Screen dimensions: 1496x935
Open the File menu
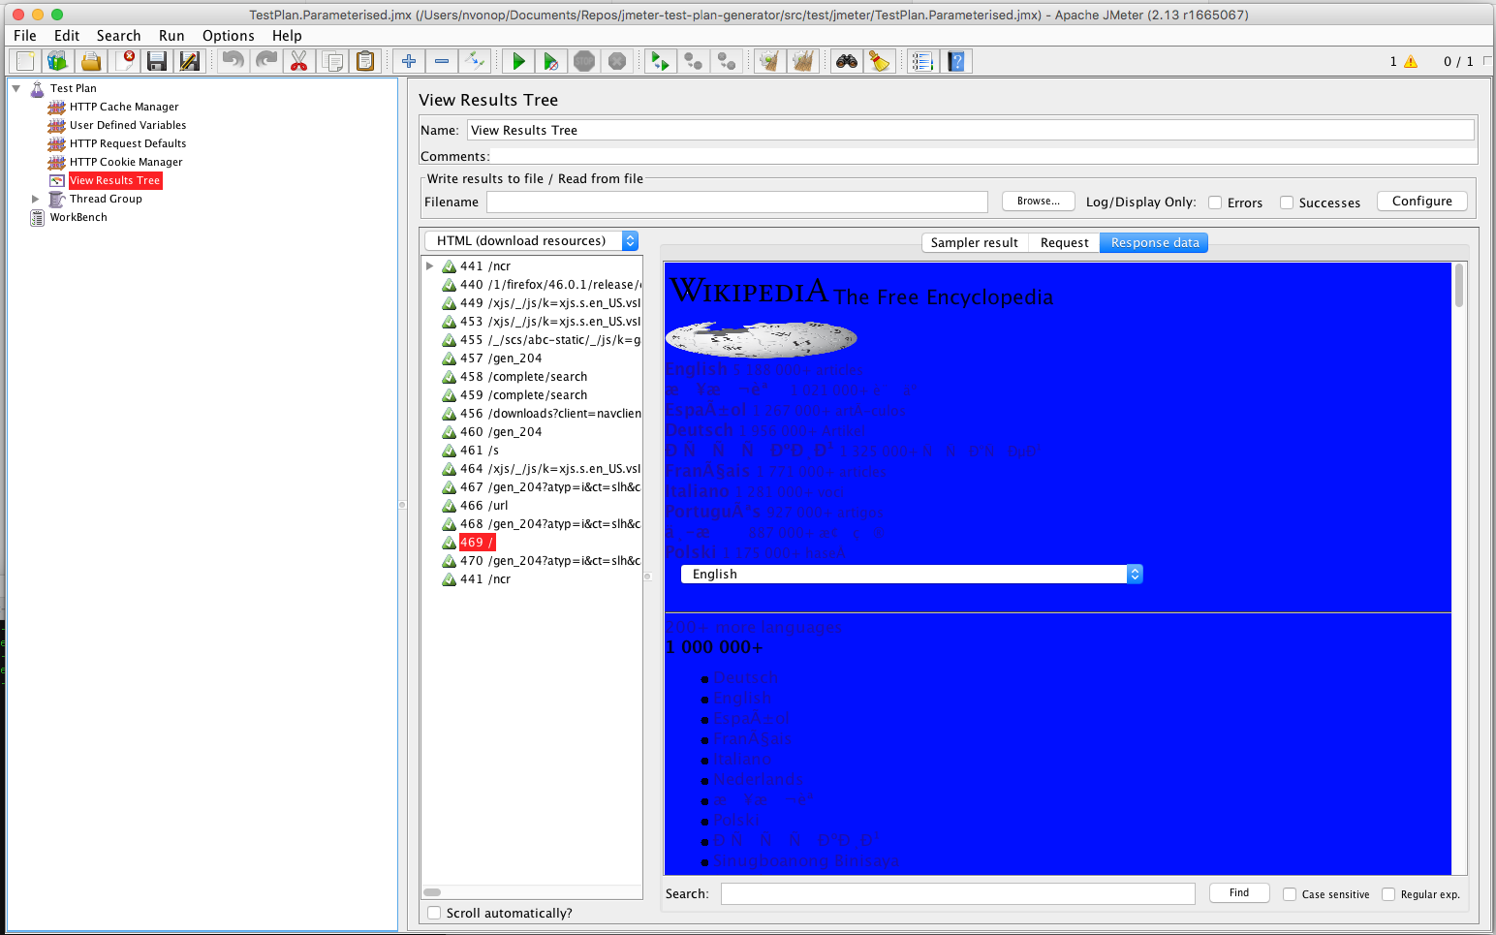[x=25, y=36]
